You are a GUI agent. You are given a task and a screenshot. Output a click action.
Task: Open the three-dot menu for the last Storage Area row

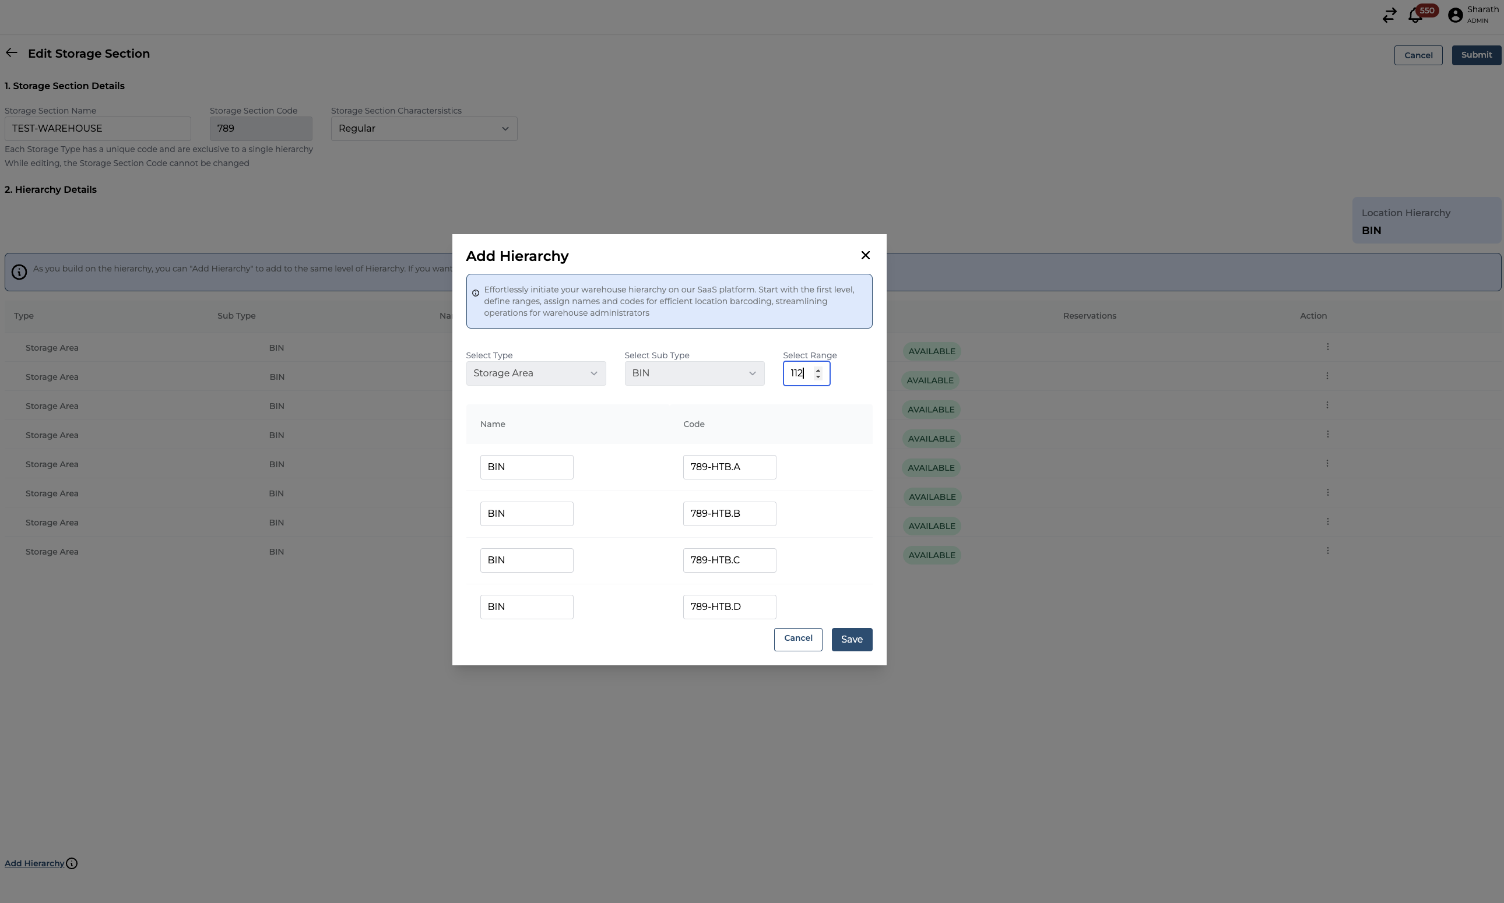[1327, 551]
